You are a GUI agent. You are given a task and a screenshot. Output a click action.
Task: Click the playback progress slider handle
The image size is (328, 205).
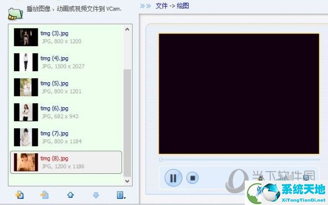160,160
